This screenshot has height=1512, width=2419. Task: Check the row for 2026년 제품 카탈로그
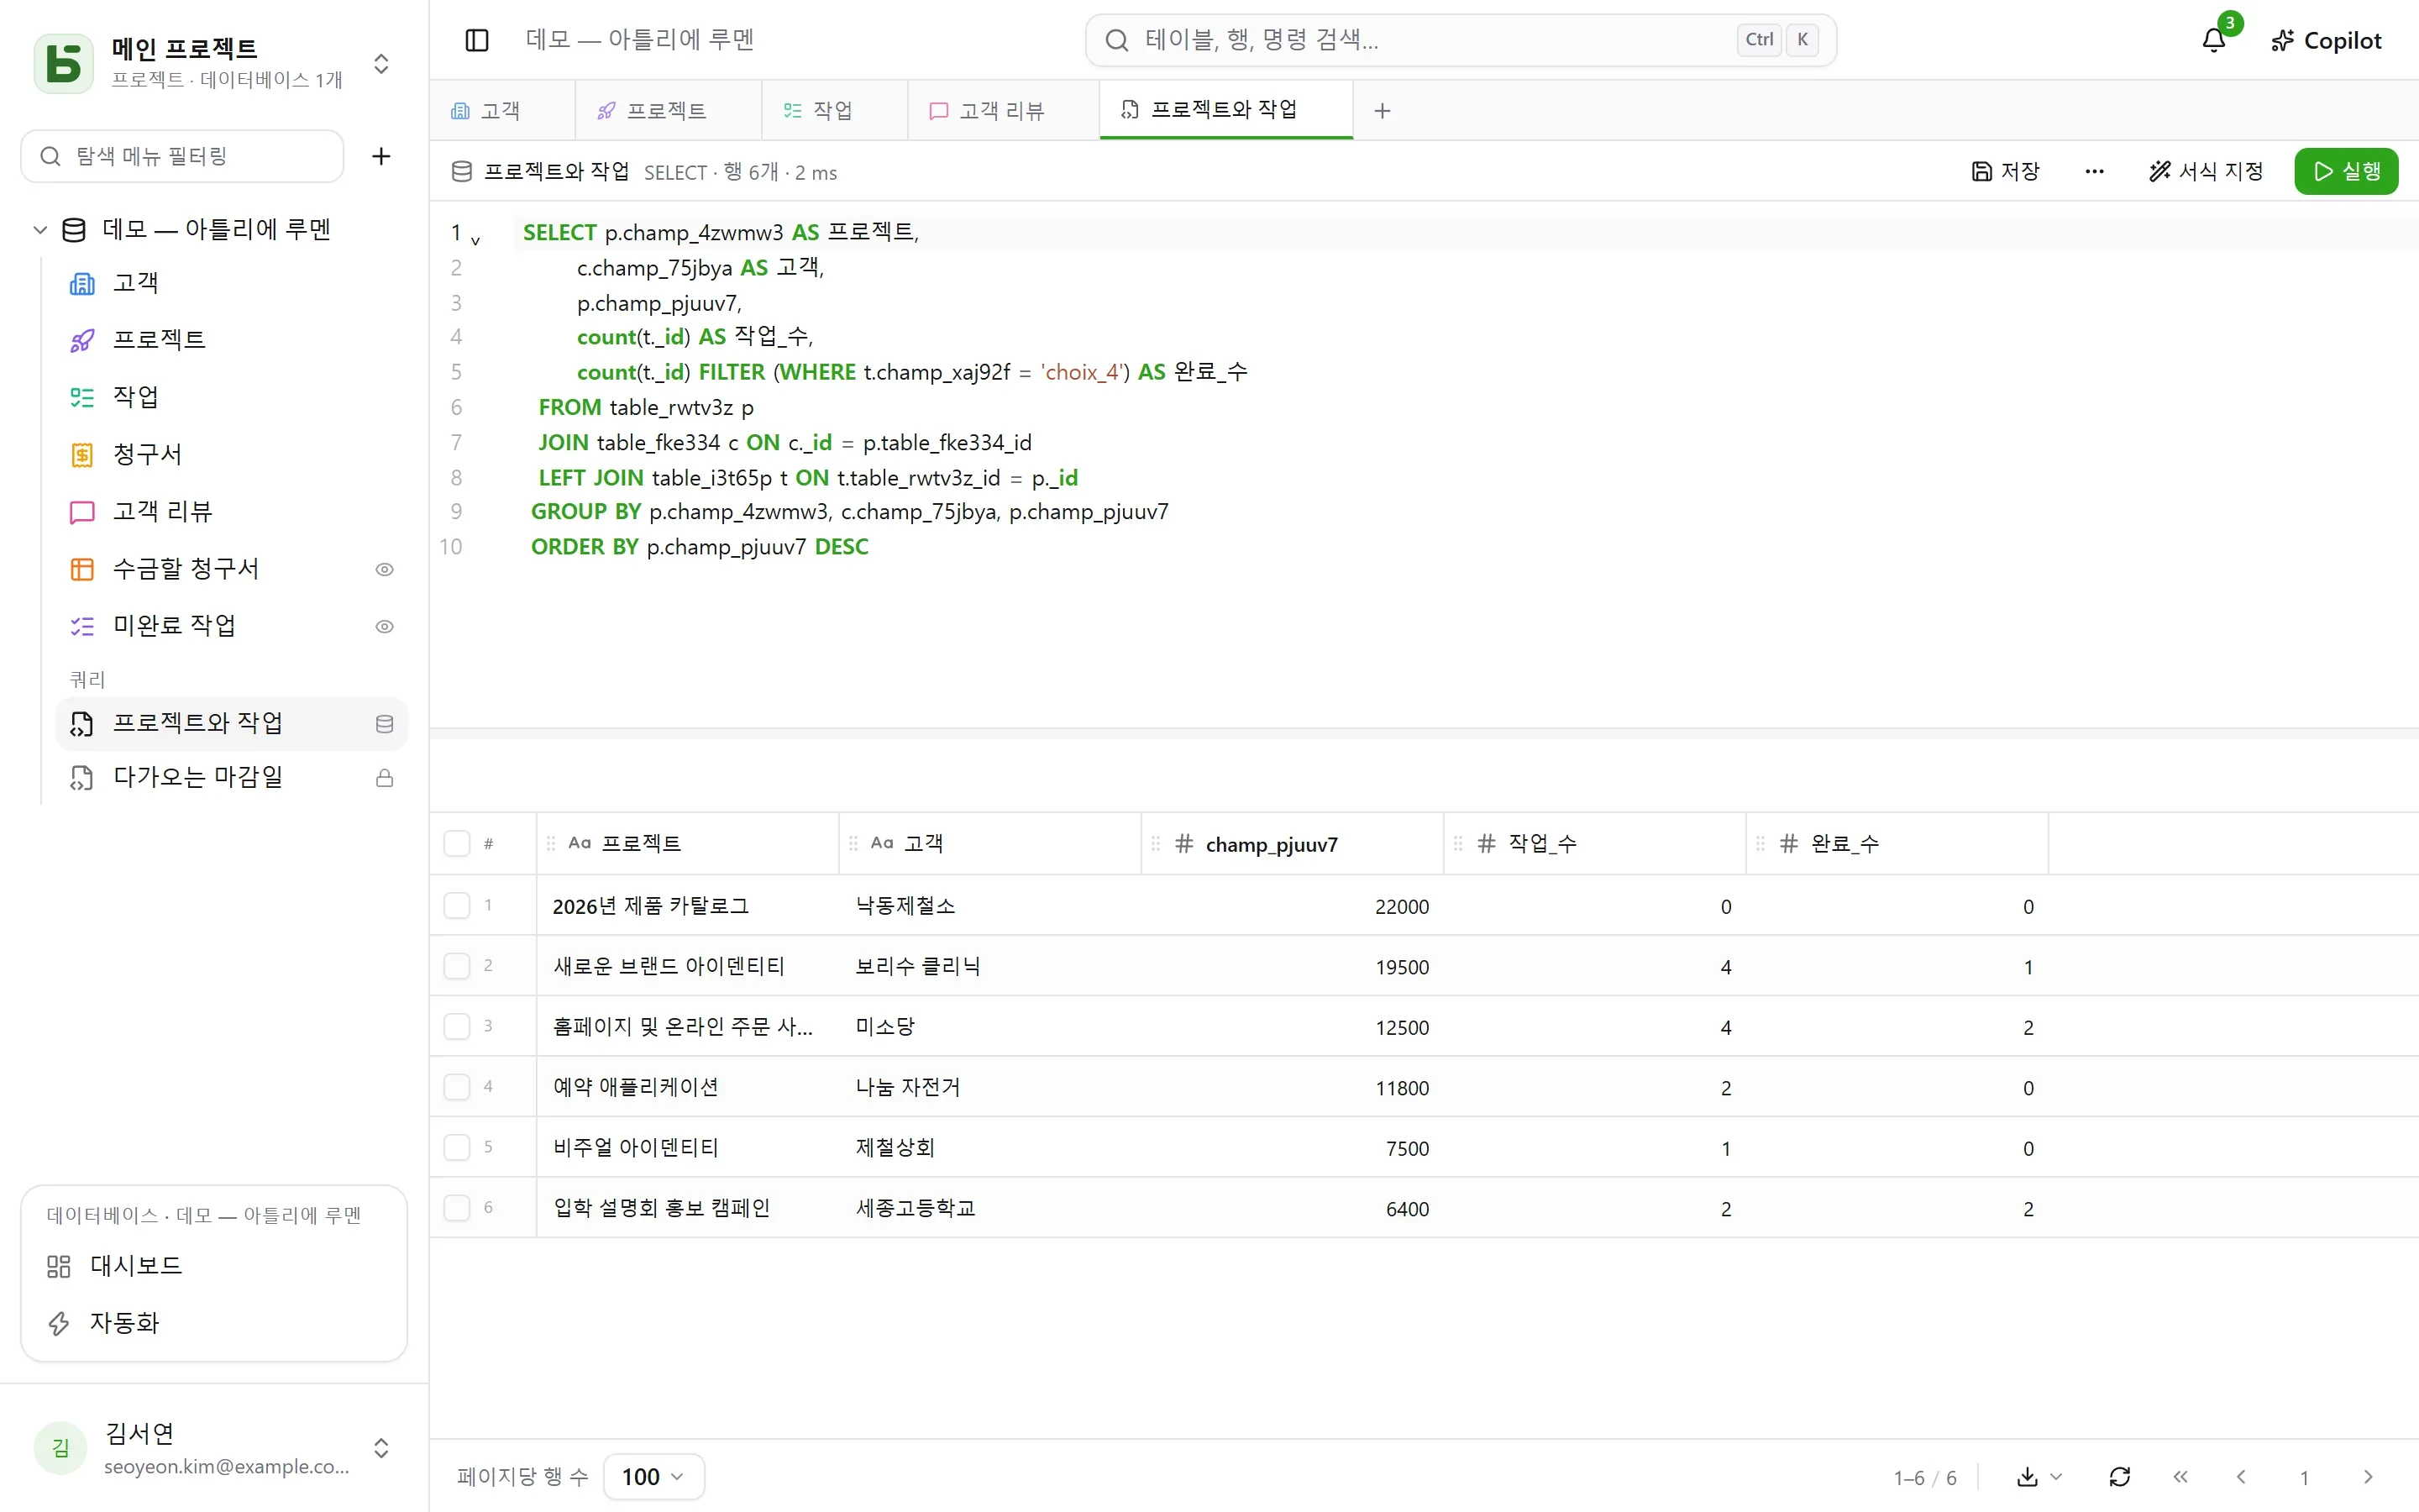[457, 906]
